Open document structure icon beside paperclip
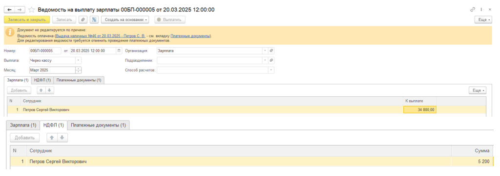 pyautogui.click(x=94, y=20)
